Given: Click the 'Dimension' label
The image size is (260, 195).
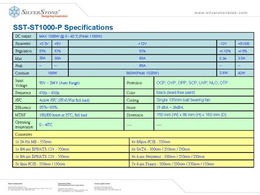Looking at the screenshot, I should (135, 115).
